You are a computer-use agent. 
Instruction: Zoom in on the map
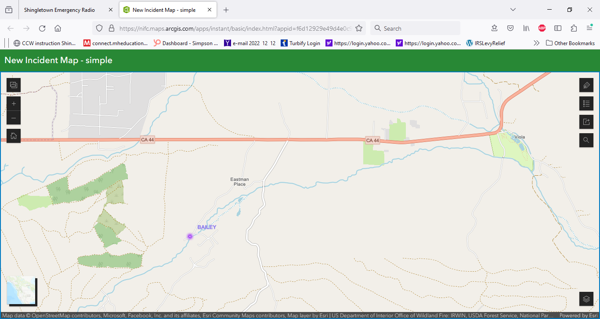click(14, 104)
